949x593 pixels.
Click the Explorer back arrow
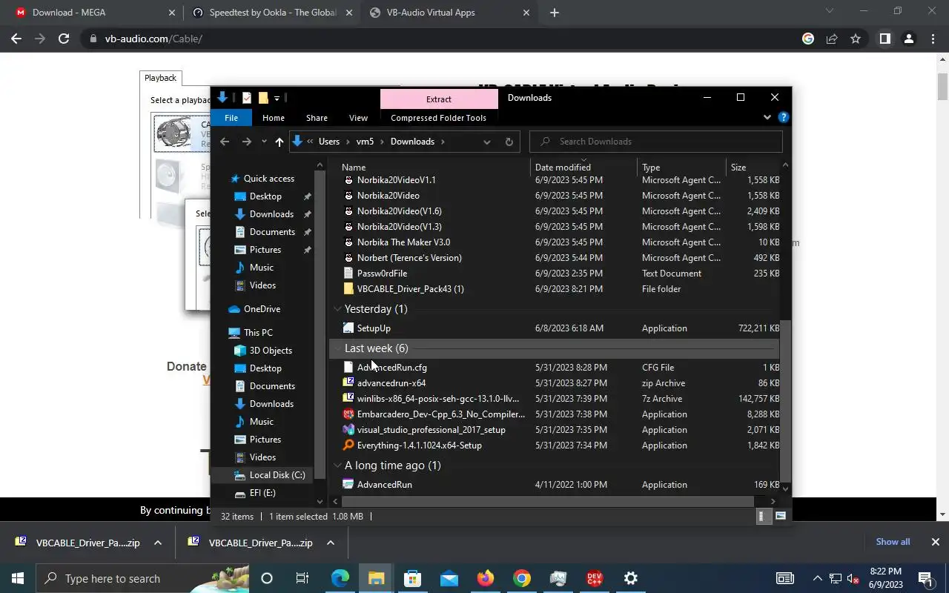(225, 142)
